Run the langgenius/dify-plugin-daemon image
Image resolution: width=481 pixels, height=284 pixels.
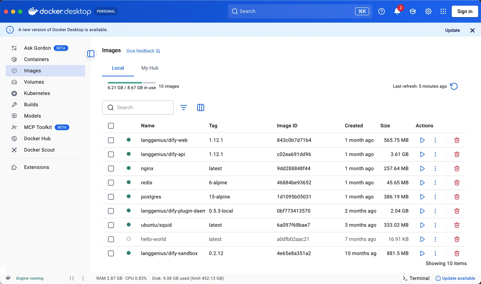pyautogui.click(x=422, y=211)
